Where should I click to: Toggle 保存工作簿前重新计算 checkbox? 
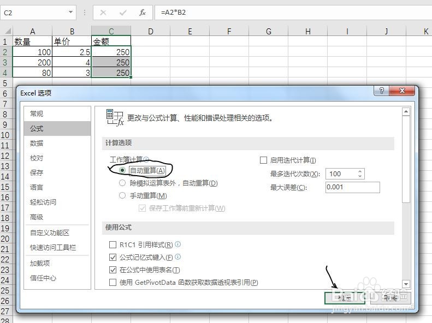pos(142,208)
